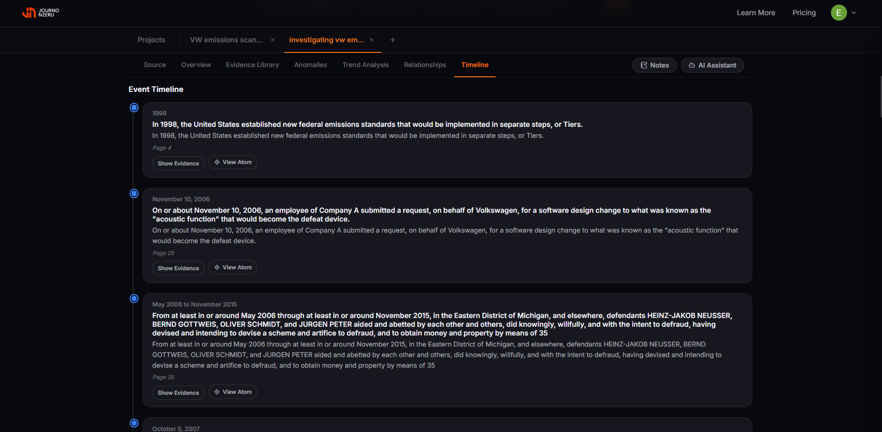Close the VW emissions scan tab
The width and height of the screenshot is (882, 432).
pos(273,40)
